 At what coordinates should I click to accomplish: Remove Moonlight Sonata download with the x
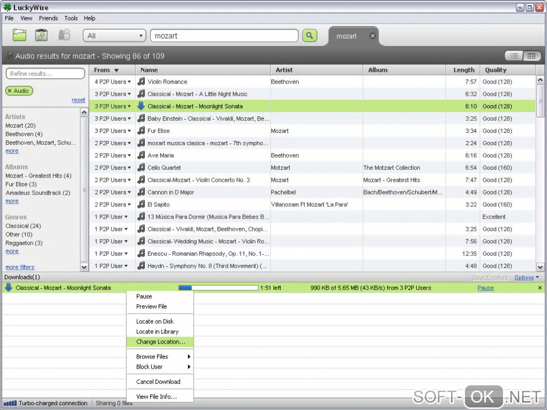coord(539,288)
